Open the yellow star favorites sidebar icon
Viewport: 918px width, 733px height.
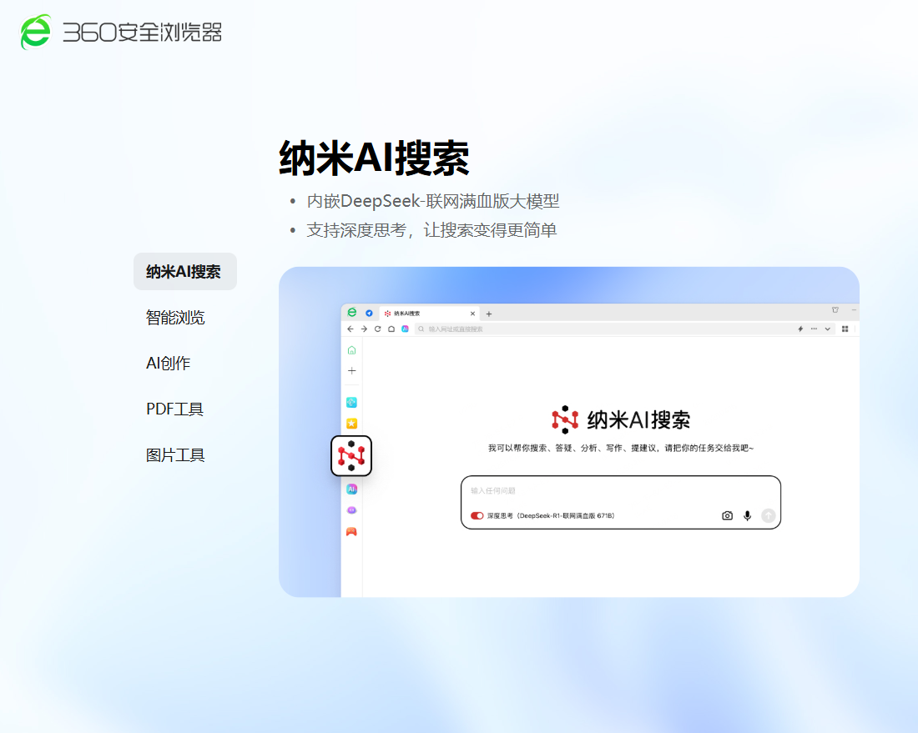[352, 423]
